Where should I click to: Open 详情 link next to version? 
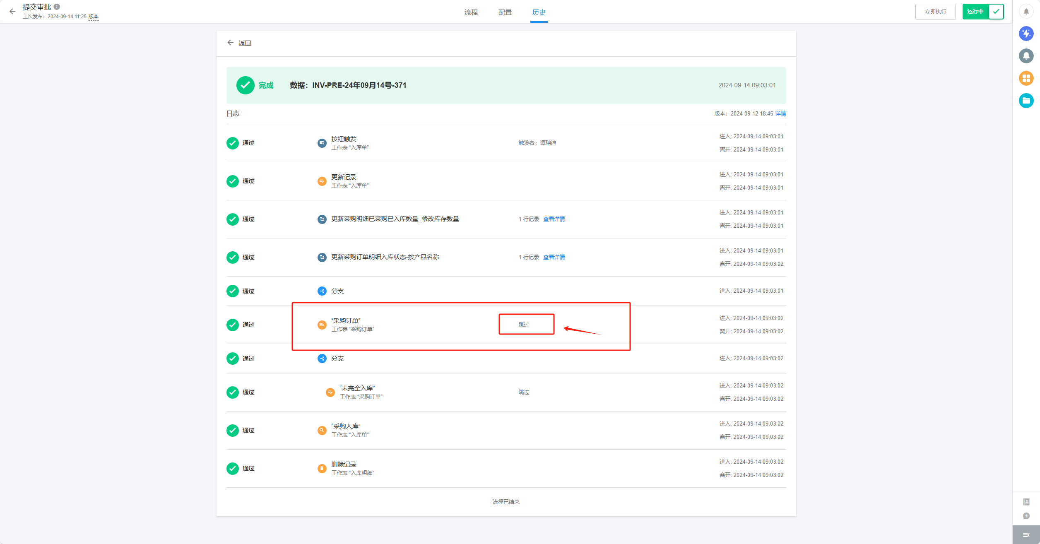tap(780, 113)
